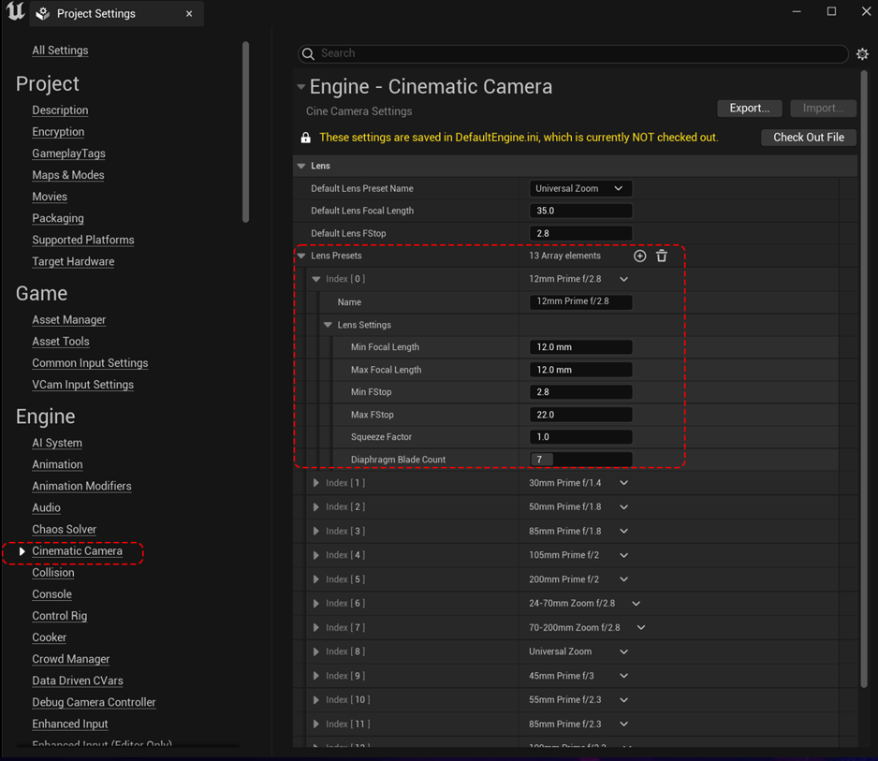The width and height of the screenshot is (878, 761).
Task: Open the Packaging settings
Action: click(58, 218)
